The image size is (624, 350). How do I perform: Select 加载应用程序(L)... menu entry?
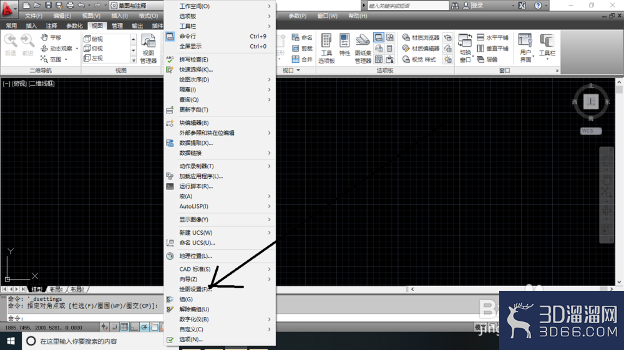click(x=220, y=176)
